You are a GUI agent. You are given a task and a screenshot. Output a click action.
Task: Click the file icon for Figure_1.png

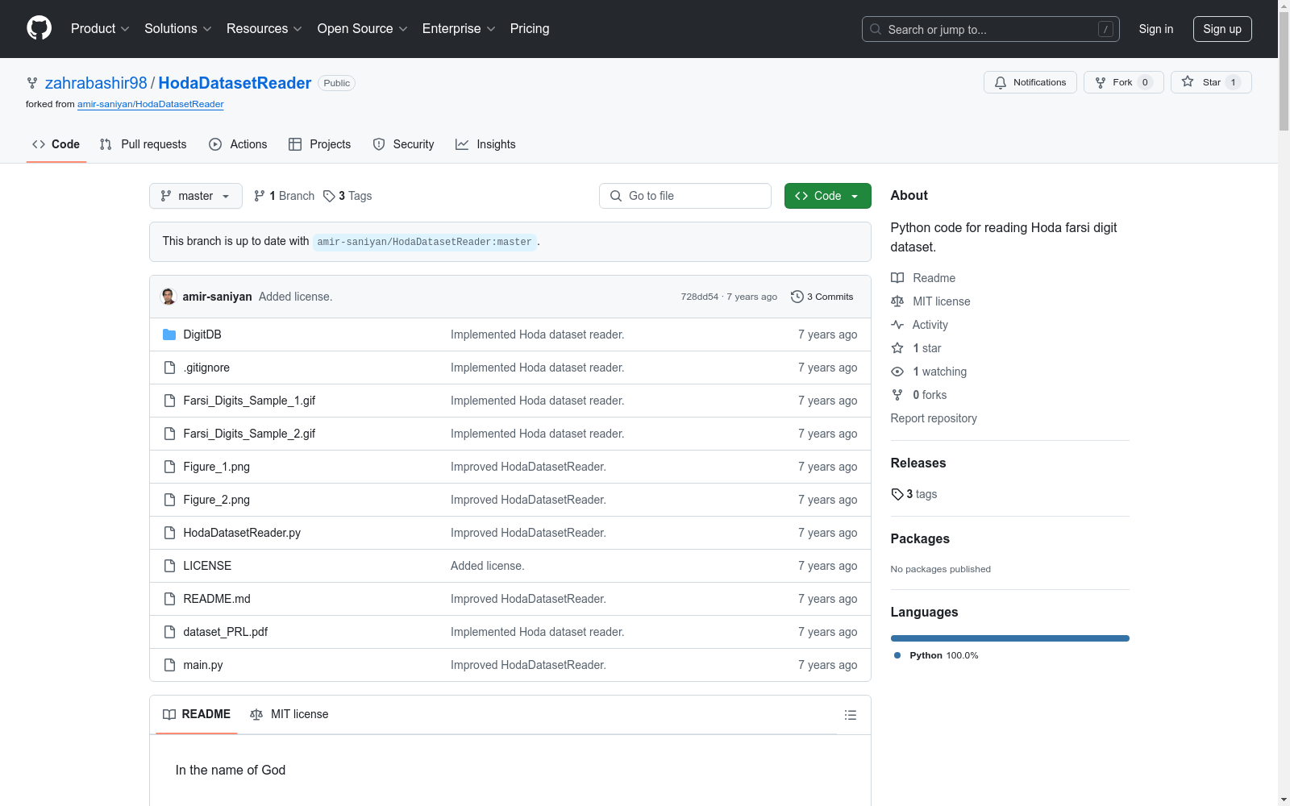pos(169,467)
